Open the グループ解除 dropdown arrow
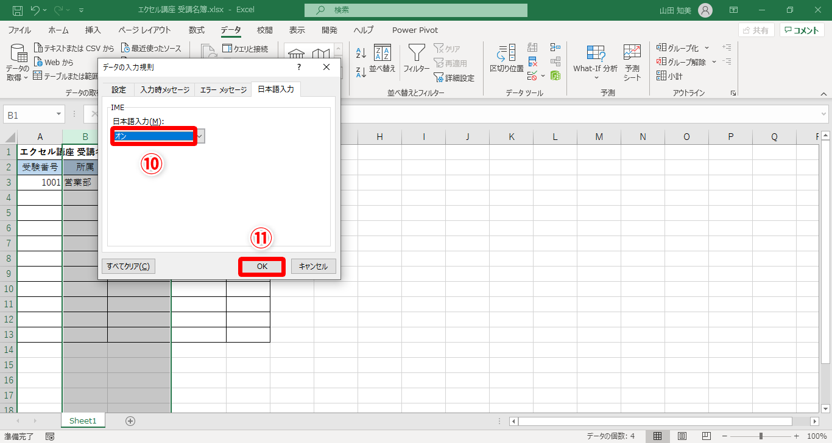 tap(714, 62)
